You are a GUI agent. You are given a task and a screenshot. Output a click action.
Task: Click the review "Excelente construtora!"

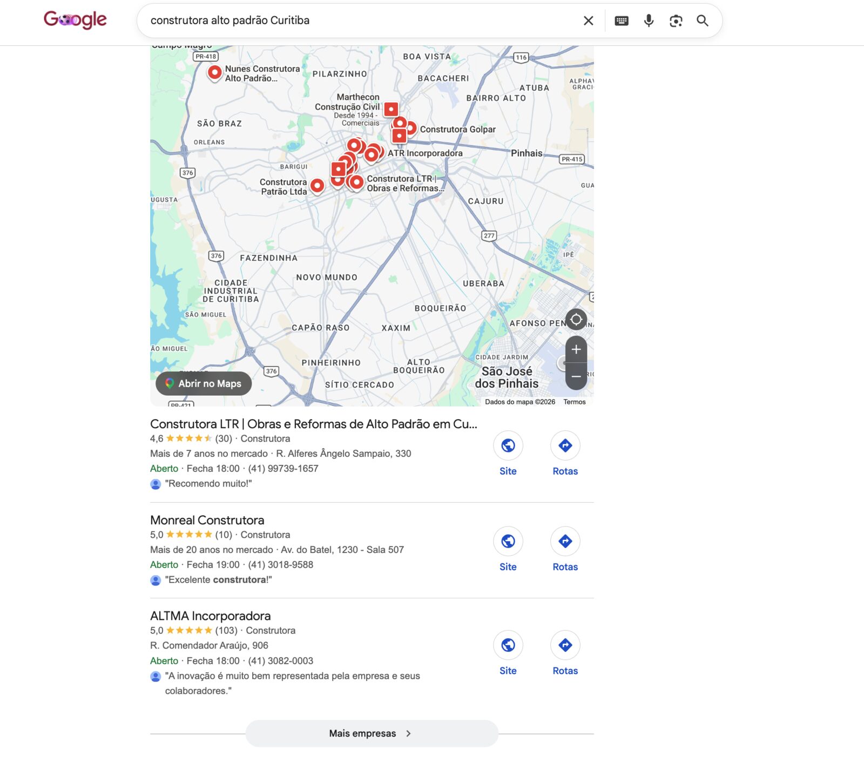pos(219,580)
